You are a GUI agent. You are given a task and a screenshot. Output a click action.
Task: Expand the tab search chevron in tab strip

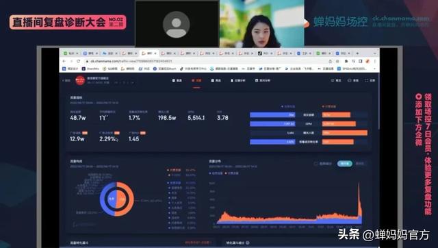[x=374, y=53]
